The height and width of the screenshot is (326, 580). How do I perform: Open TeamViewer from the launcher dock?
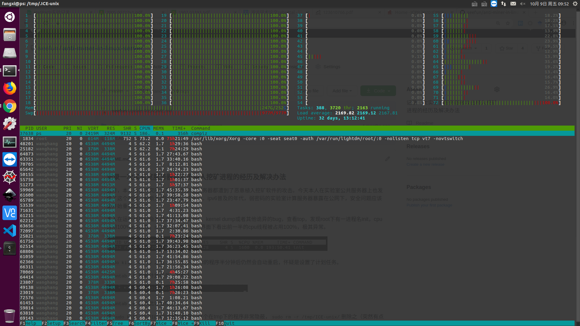(10, 160)
